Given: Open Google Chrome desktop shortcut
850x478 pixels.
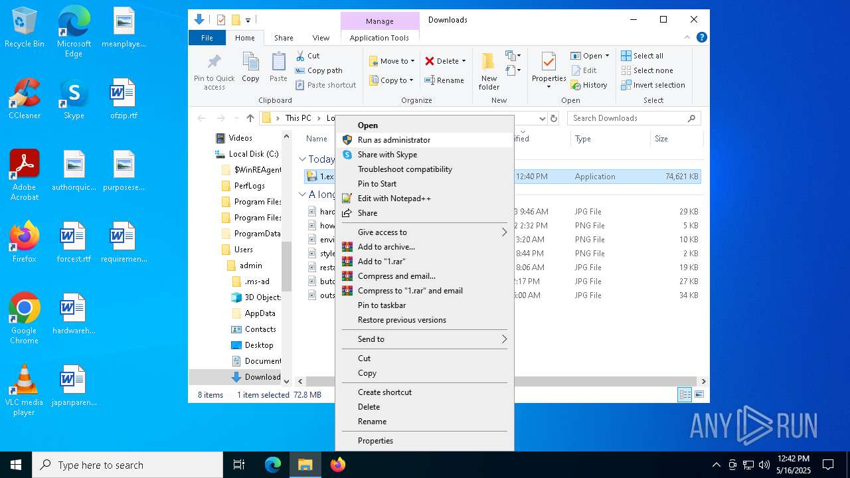Looking at the screenshot, I should (x=25, y=319).
